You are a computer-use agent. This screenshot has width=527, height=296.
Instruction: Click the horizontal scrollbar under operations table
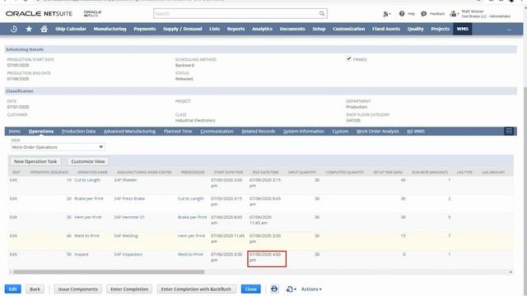tap(109, 272)
